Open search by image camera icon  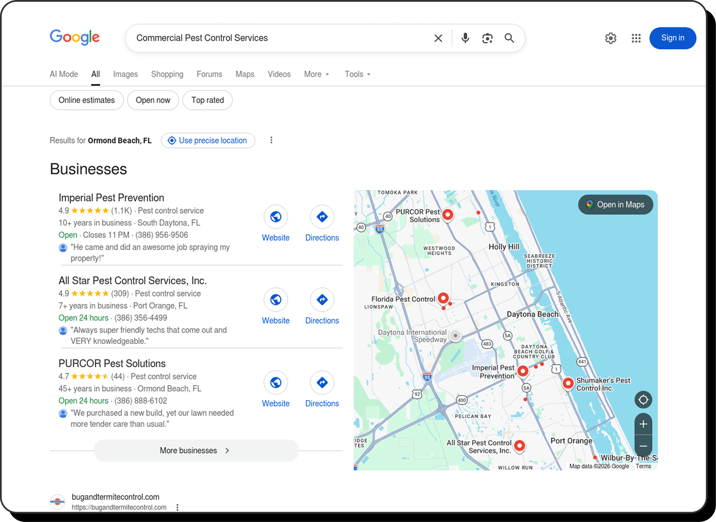[x=487, y=38]
